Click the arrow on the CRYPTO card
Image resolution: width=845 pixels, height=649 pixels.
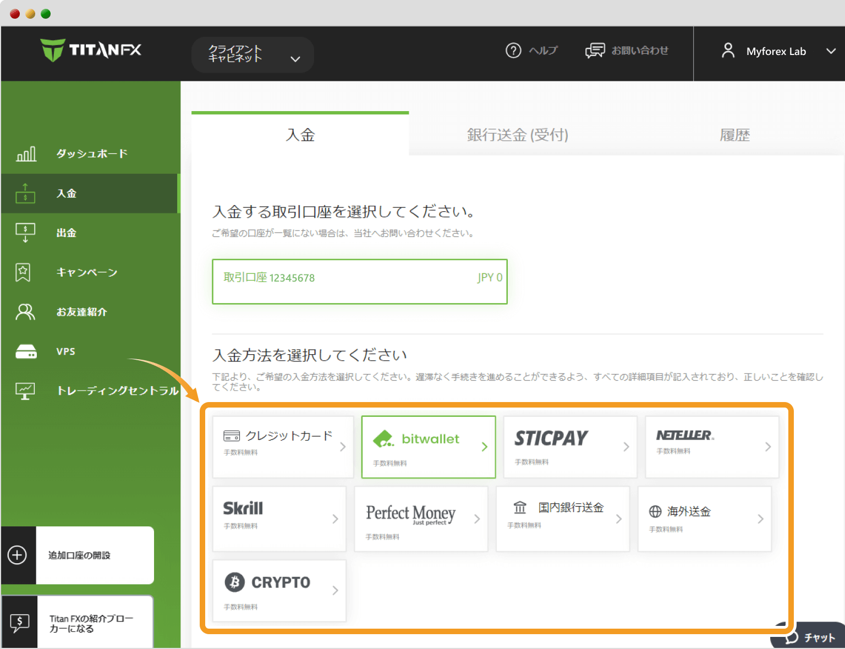click(x=335, y=590)
